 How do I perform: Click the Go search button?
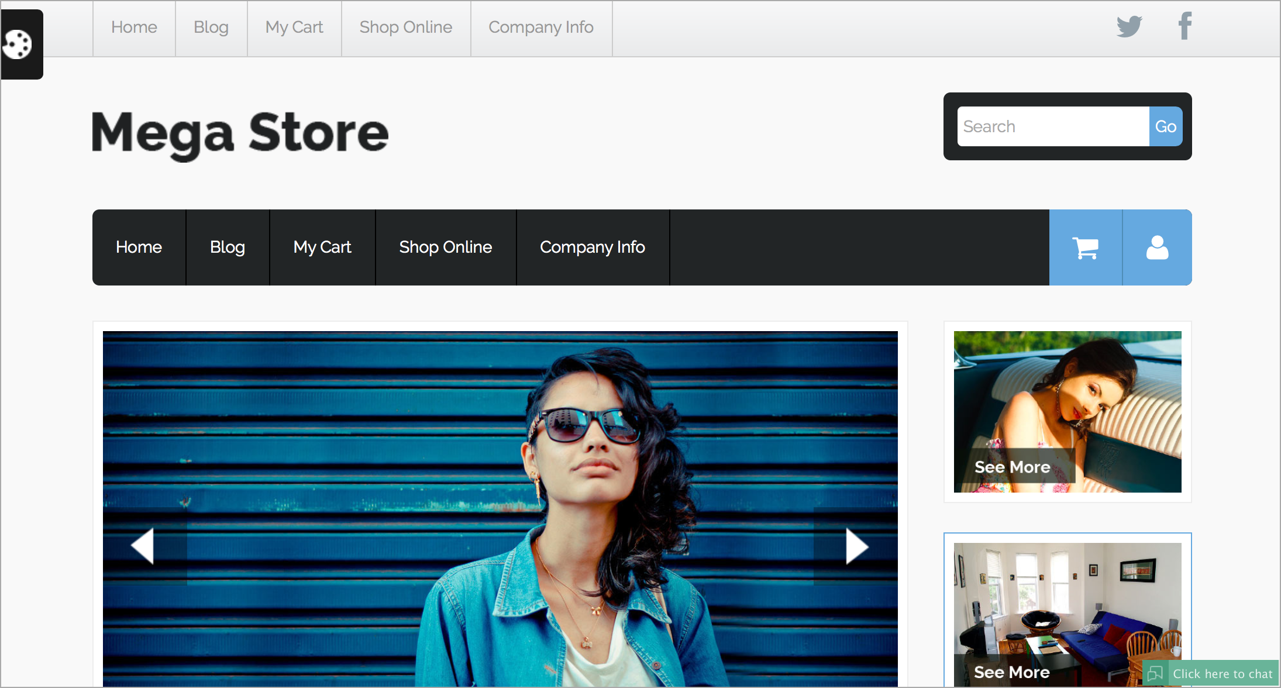coord(1166,126)
